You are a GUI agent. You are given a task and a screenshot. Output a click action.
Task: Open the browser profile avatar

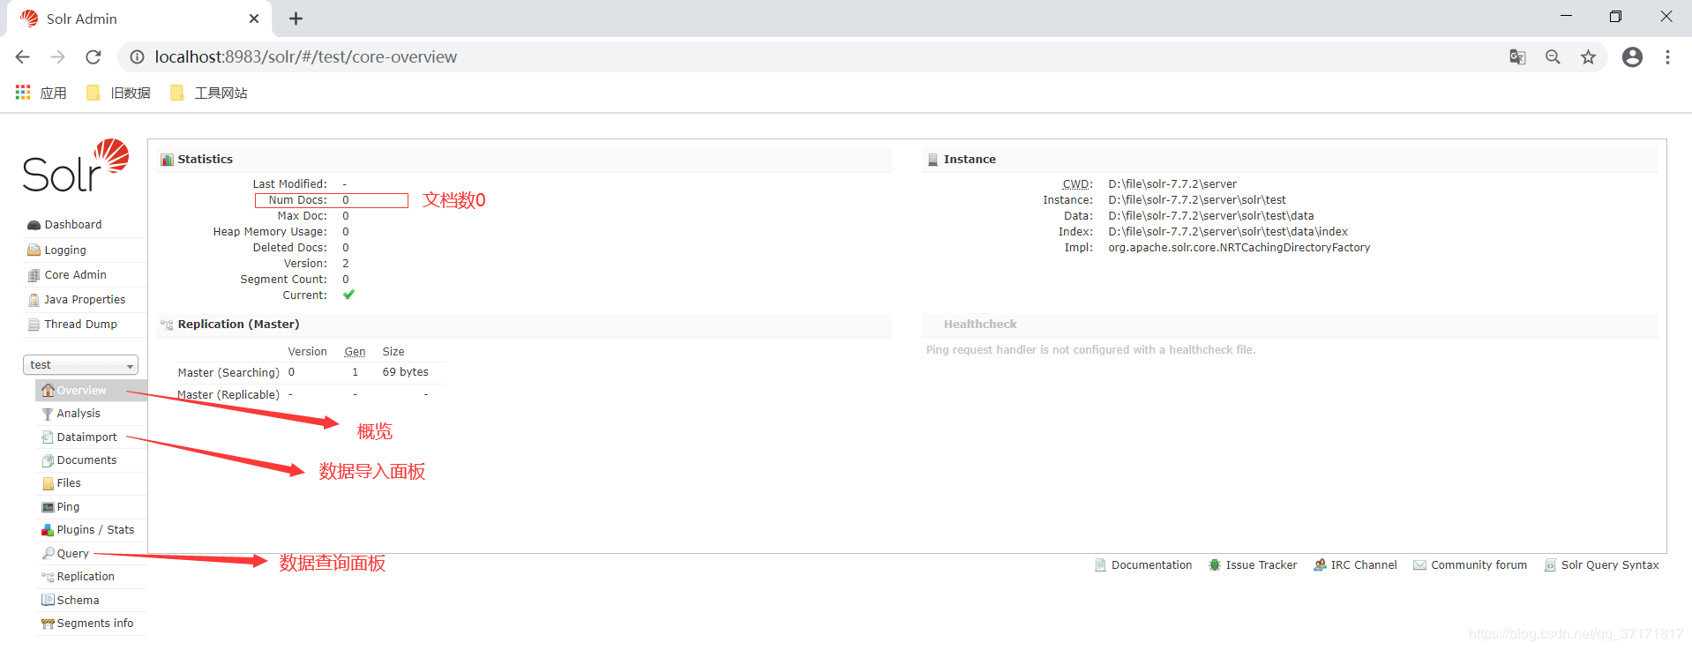[x=1632, y=57]
